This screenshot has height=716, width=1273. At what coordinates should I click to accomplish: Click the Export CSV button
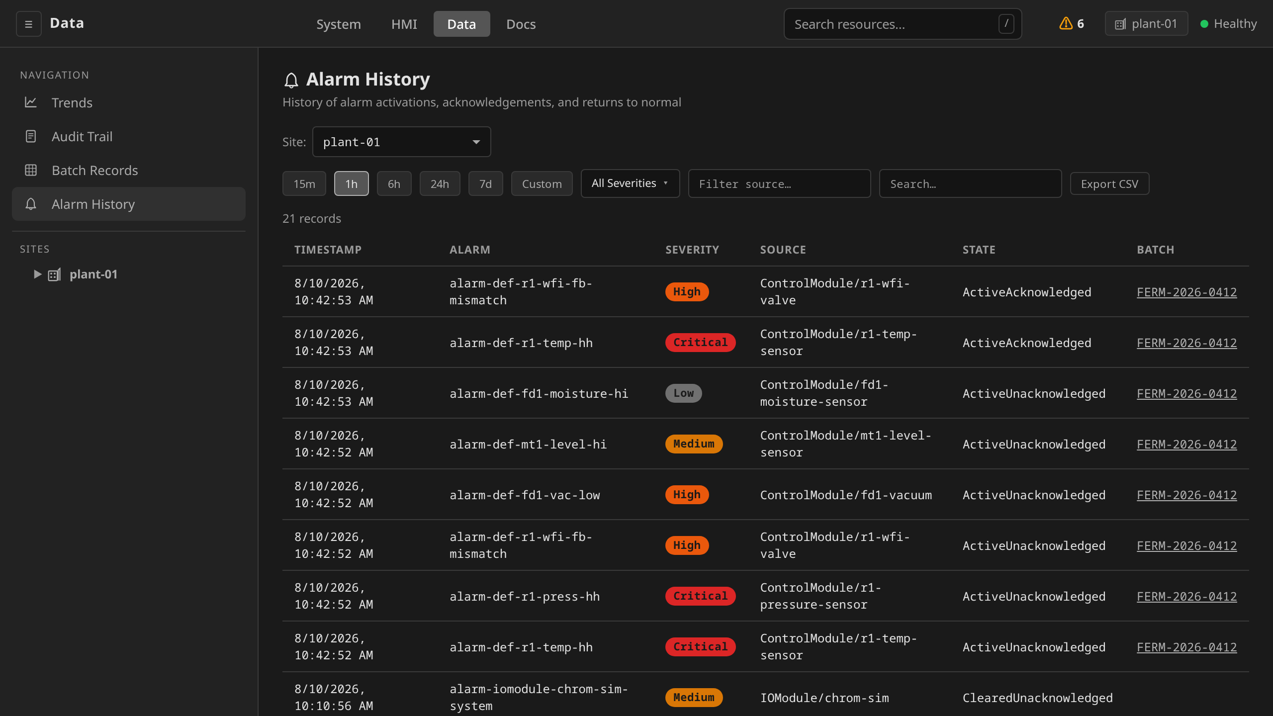click(1109, 184)
